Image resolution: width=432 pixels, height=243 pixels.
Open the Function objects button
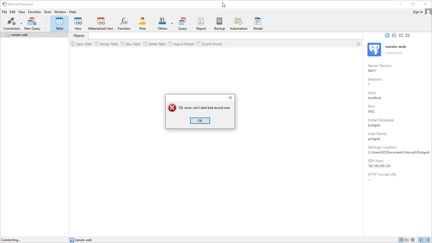tap(124, 24)
